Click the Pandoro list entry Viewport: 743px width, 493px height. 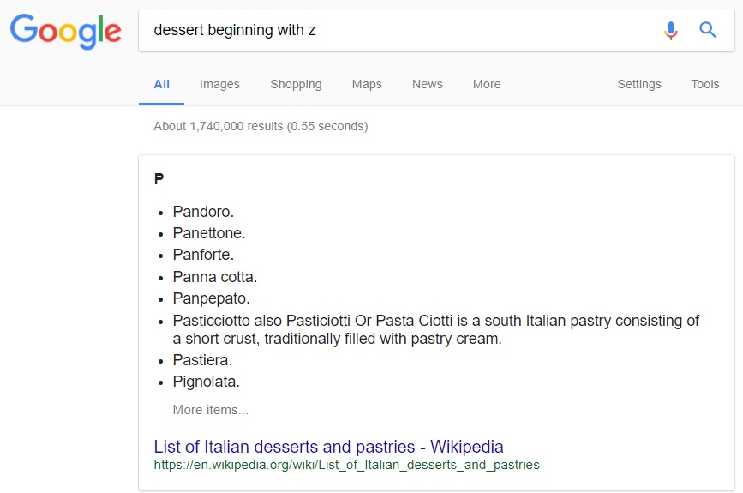(x=203, y=212)
